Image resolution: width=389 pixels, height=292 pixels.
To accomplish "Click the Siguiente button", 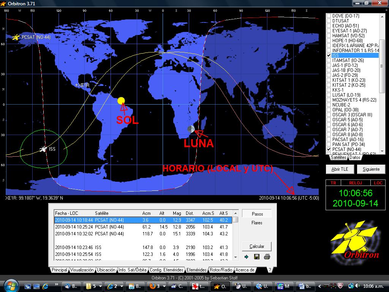I will (x=371, y=169).
